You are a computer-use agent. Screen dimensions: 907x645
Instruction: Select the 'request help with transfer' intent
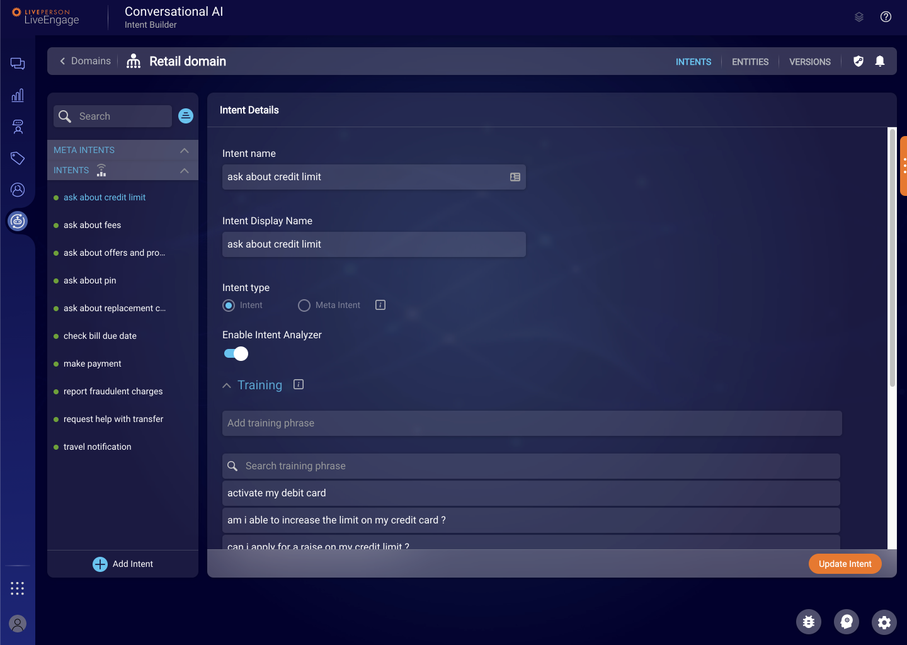point(113,419)
